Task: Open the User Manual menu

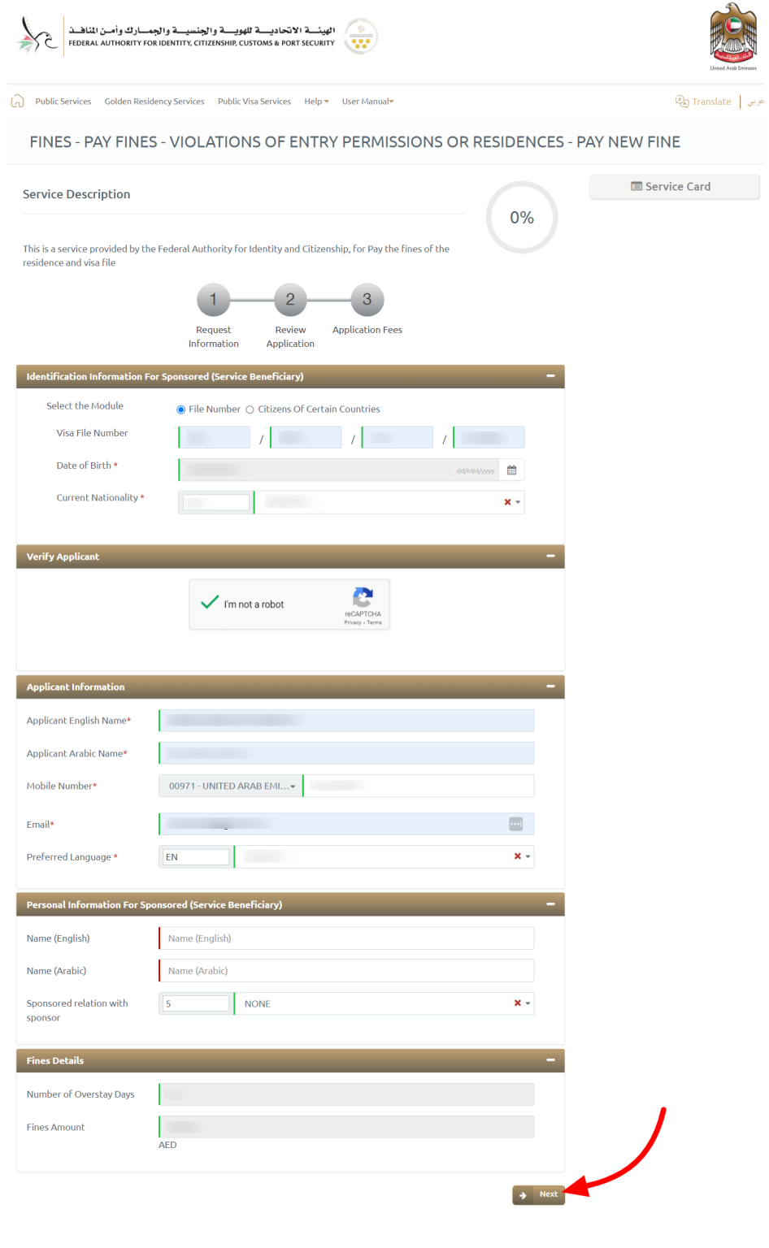Action: pyautogui.click(x=367, y=101)
